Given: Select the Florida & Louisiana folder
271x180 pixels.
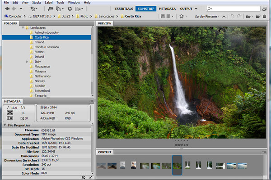Looking at the screenshot, I should (47, 47).
